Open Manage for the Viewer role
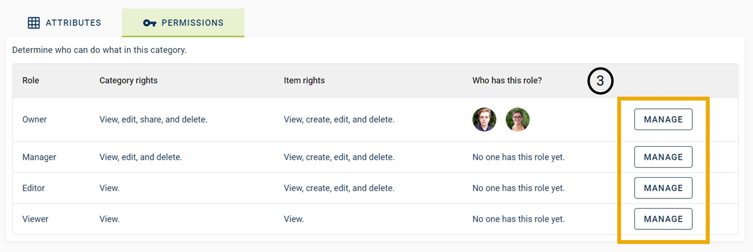This screenshot has height=252, width=753. (663, 219)
